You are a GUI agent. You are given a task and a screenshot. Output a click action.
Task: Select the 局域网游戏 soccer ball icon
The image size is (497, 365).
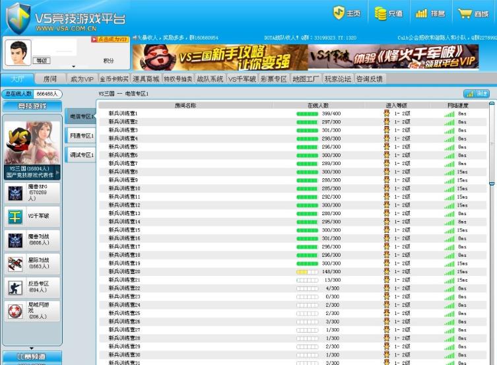coord(15,312)
